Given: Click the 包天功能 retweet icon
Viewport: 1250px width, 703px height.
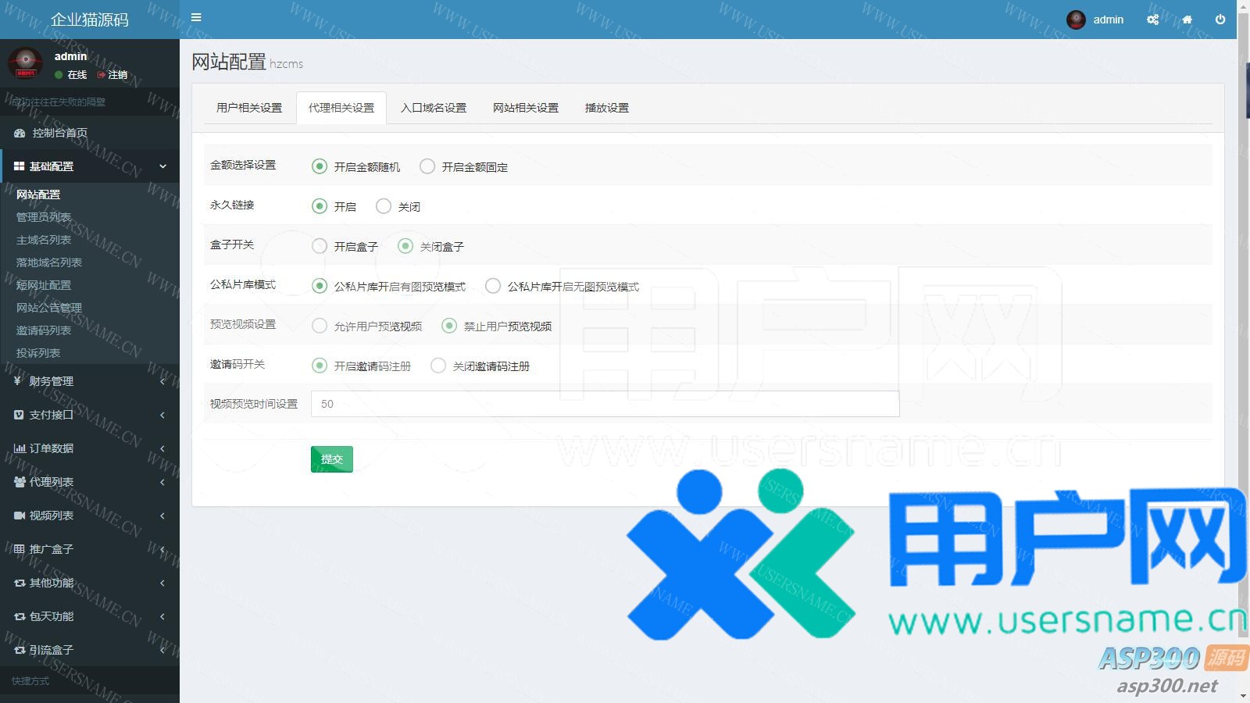Looking at the screenshot, I should pyautogui.click(x=20, y=616).
